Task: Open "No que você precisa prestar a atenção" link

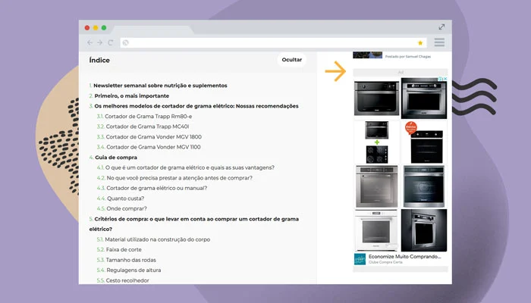Action: click(x=180, y=178)
